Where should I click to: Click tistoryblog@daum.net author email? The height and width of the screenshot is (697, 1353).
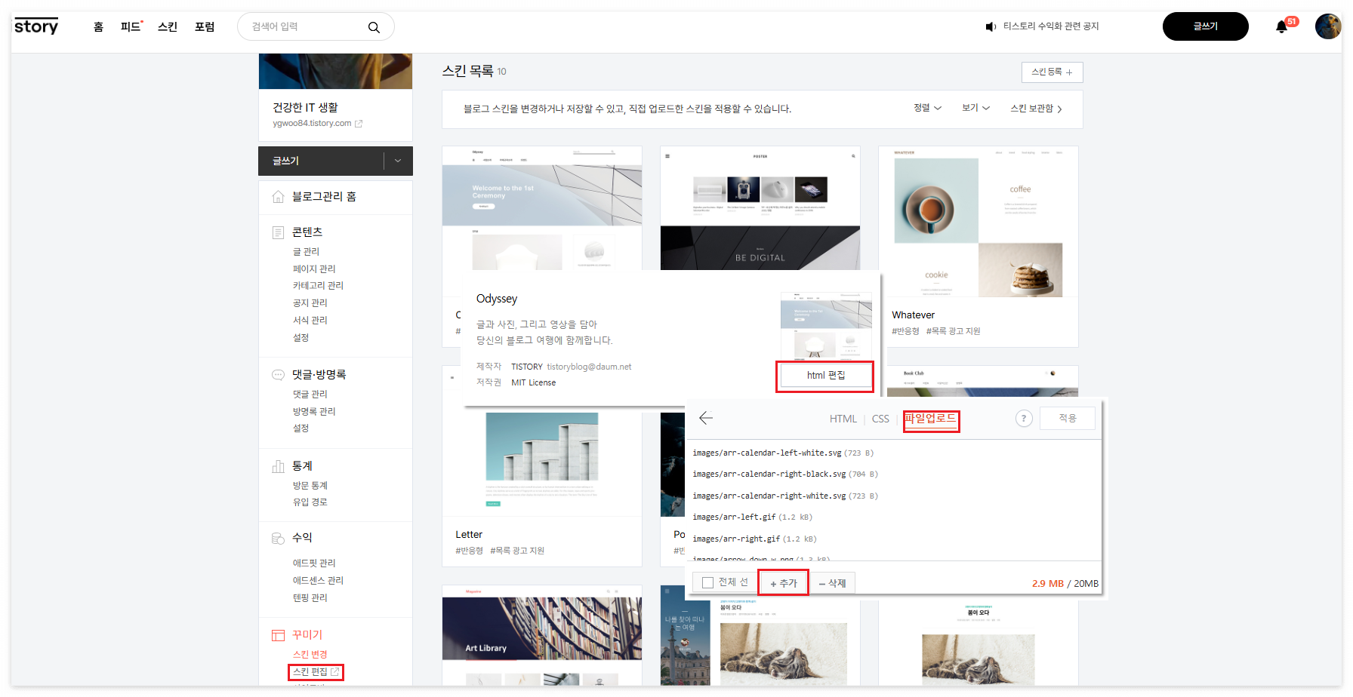[589, 367]
